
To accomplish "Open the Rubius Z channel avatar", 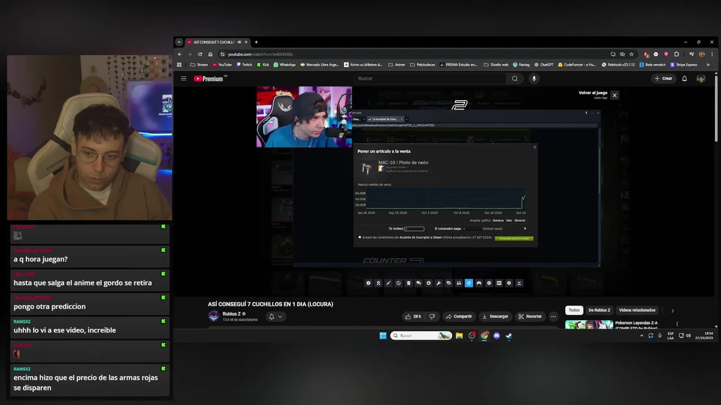I will click(213, 316).
